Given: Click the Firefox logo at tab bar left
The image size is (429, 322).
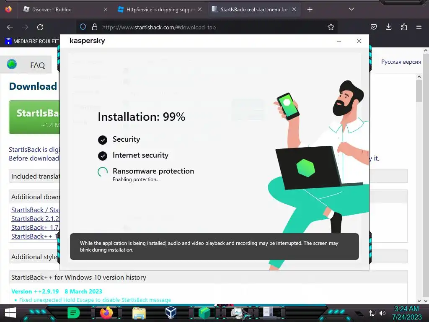Looking at the screenshot, I should [x=8, y=9].
